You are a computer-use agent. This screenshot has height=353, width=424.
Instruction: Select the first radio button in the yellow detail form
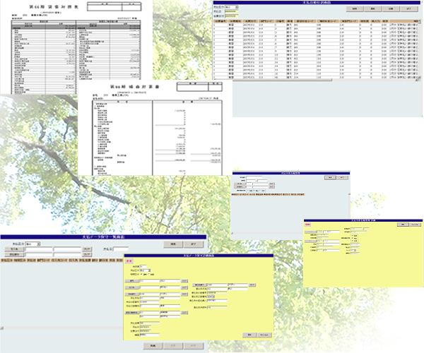click(143, 273)
